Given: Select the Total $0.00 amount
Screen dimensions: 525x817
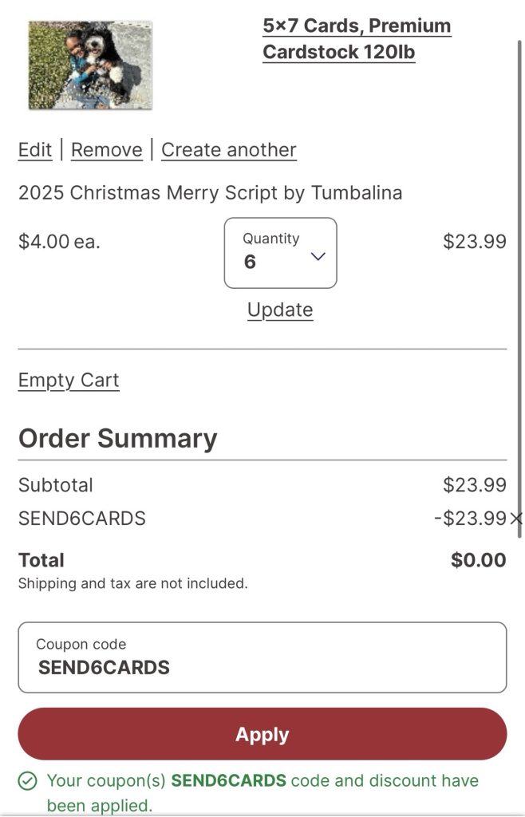Looking at the screenshot, I should click(478, 560).
